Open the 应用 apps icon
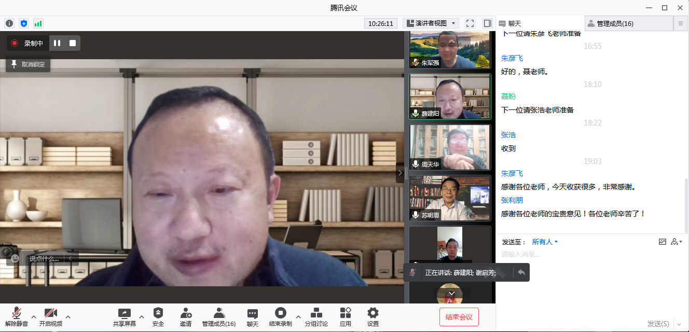The height and width of the screenshot is (332, 689). tap(345, 316)
